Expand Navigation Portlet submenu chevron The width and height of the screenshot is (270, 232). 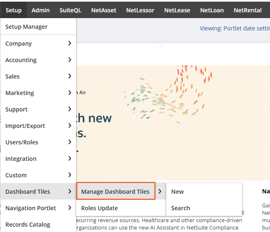click(70, 208)
